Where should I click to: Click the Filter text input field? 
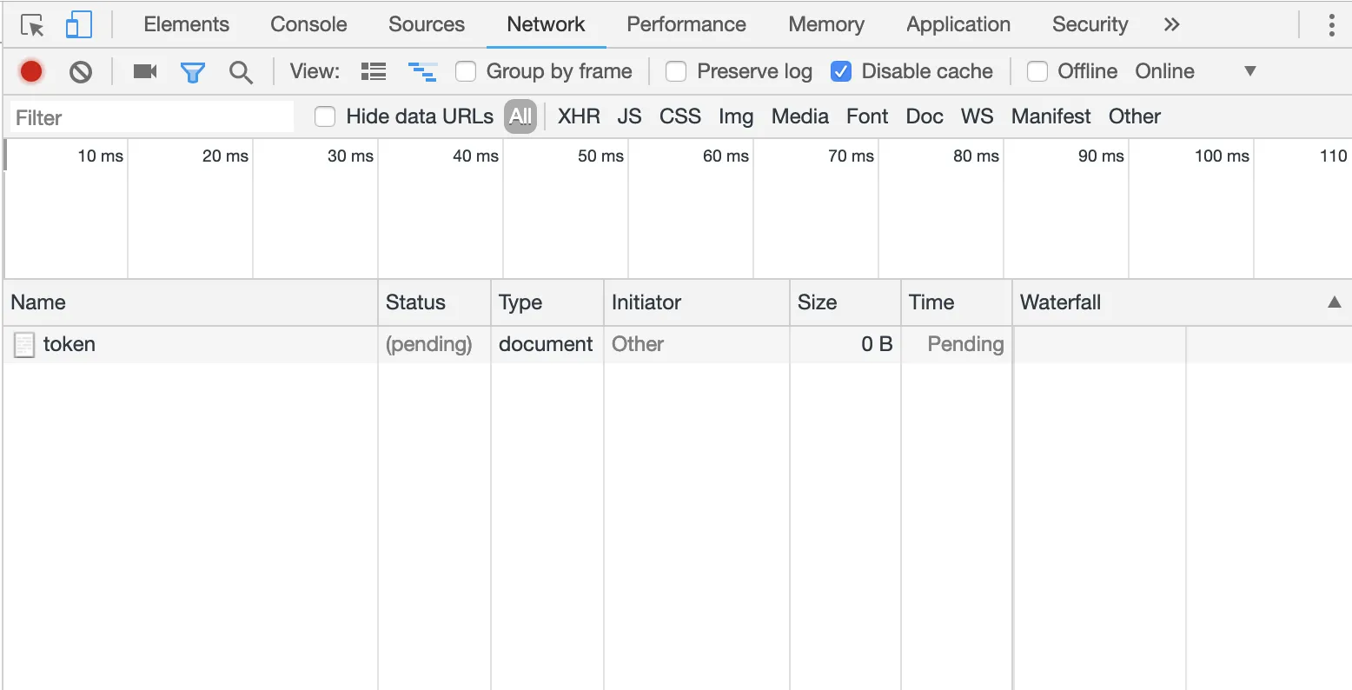click(x=152, y=117)
